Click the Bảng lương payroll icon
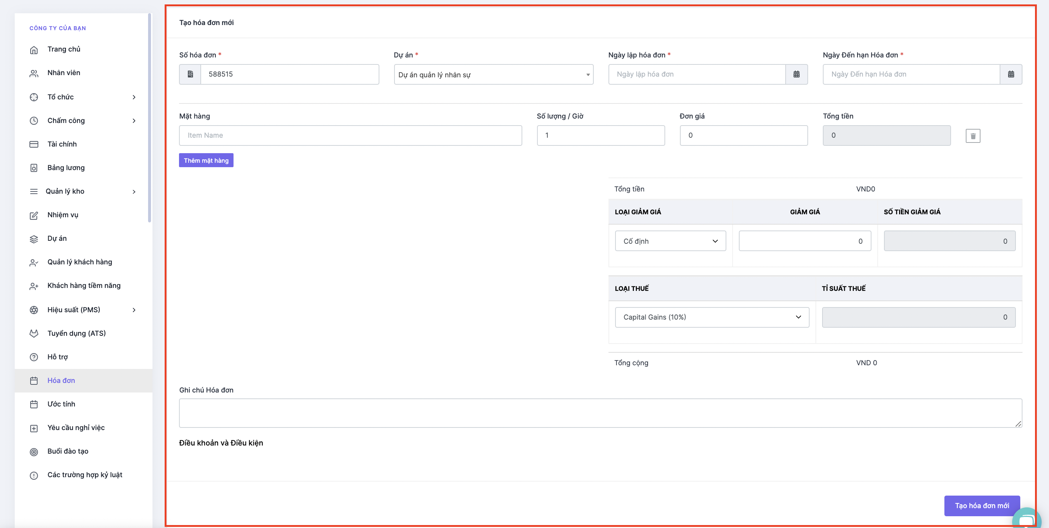 click(34, 168)
